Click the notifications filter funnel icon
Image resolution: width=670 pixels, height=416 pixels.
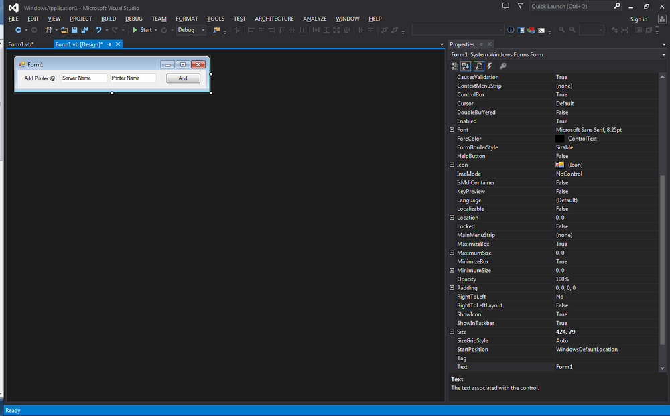click(520, 6)
